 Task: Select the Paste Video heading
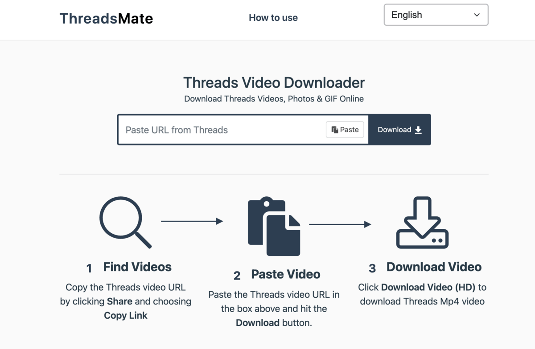point(285,274)
